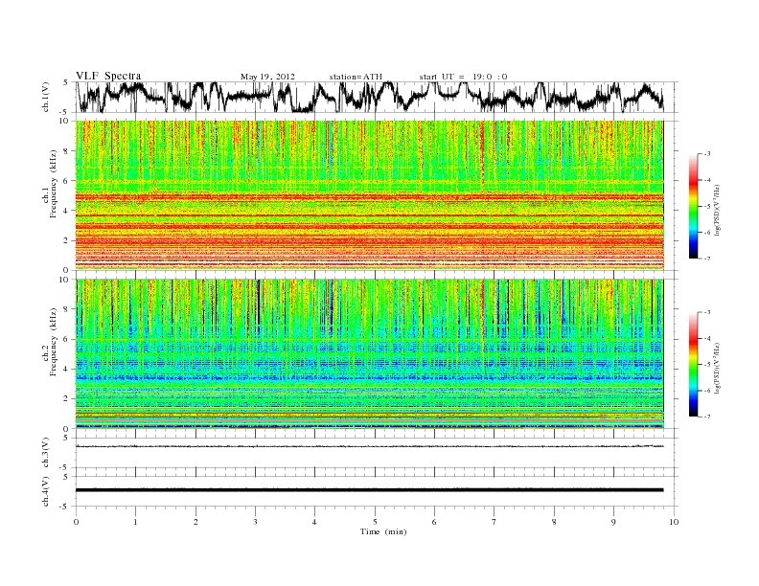This screenshot has width=759, height=586.
Task: Click the ch.3 flat signal trace
Action: coord(370,446)
